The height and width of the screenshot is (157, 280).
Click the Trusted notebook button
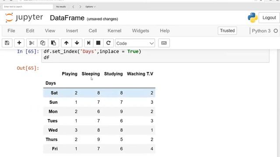pos(227,31)
